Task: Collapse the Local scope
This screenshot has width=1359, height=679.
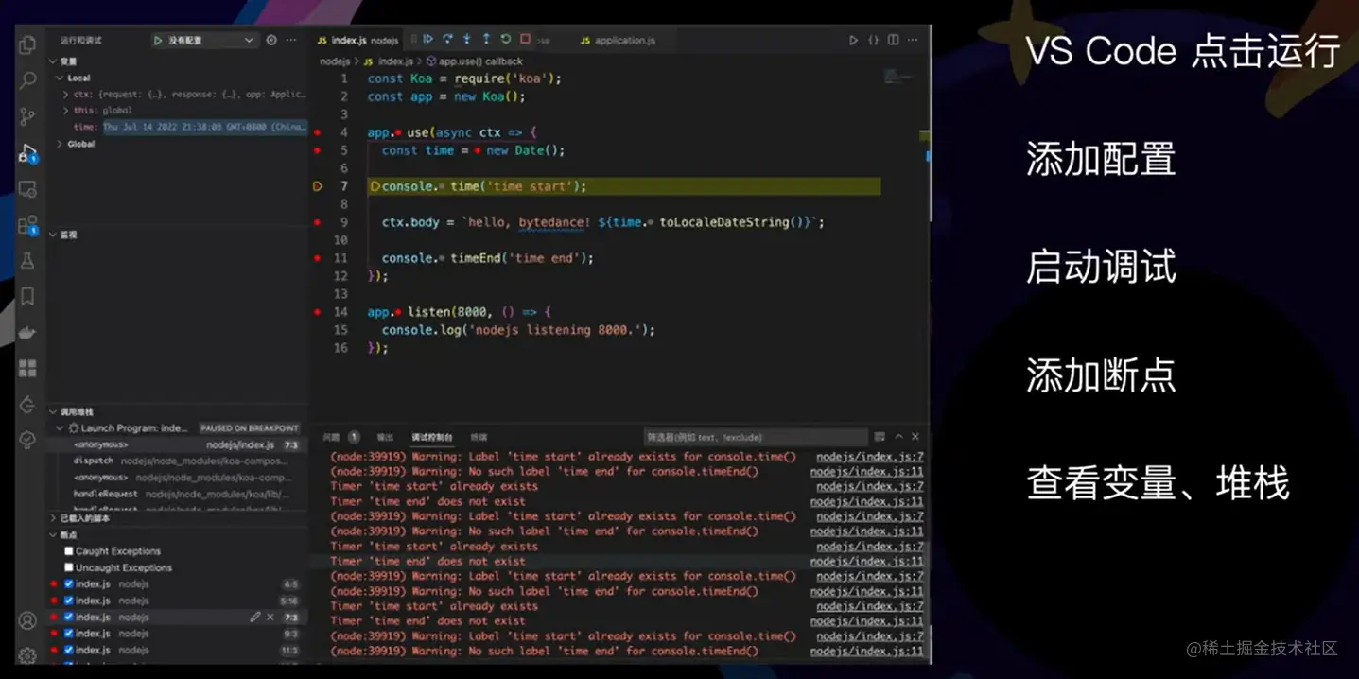Action: pyautogui.click(x=61, y=78)
